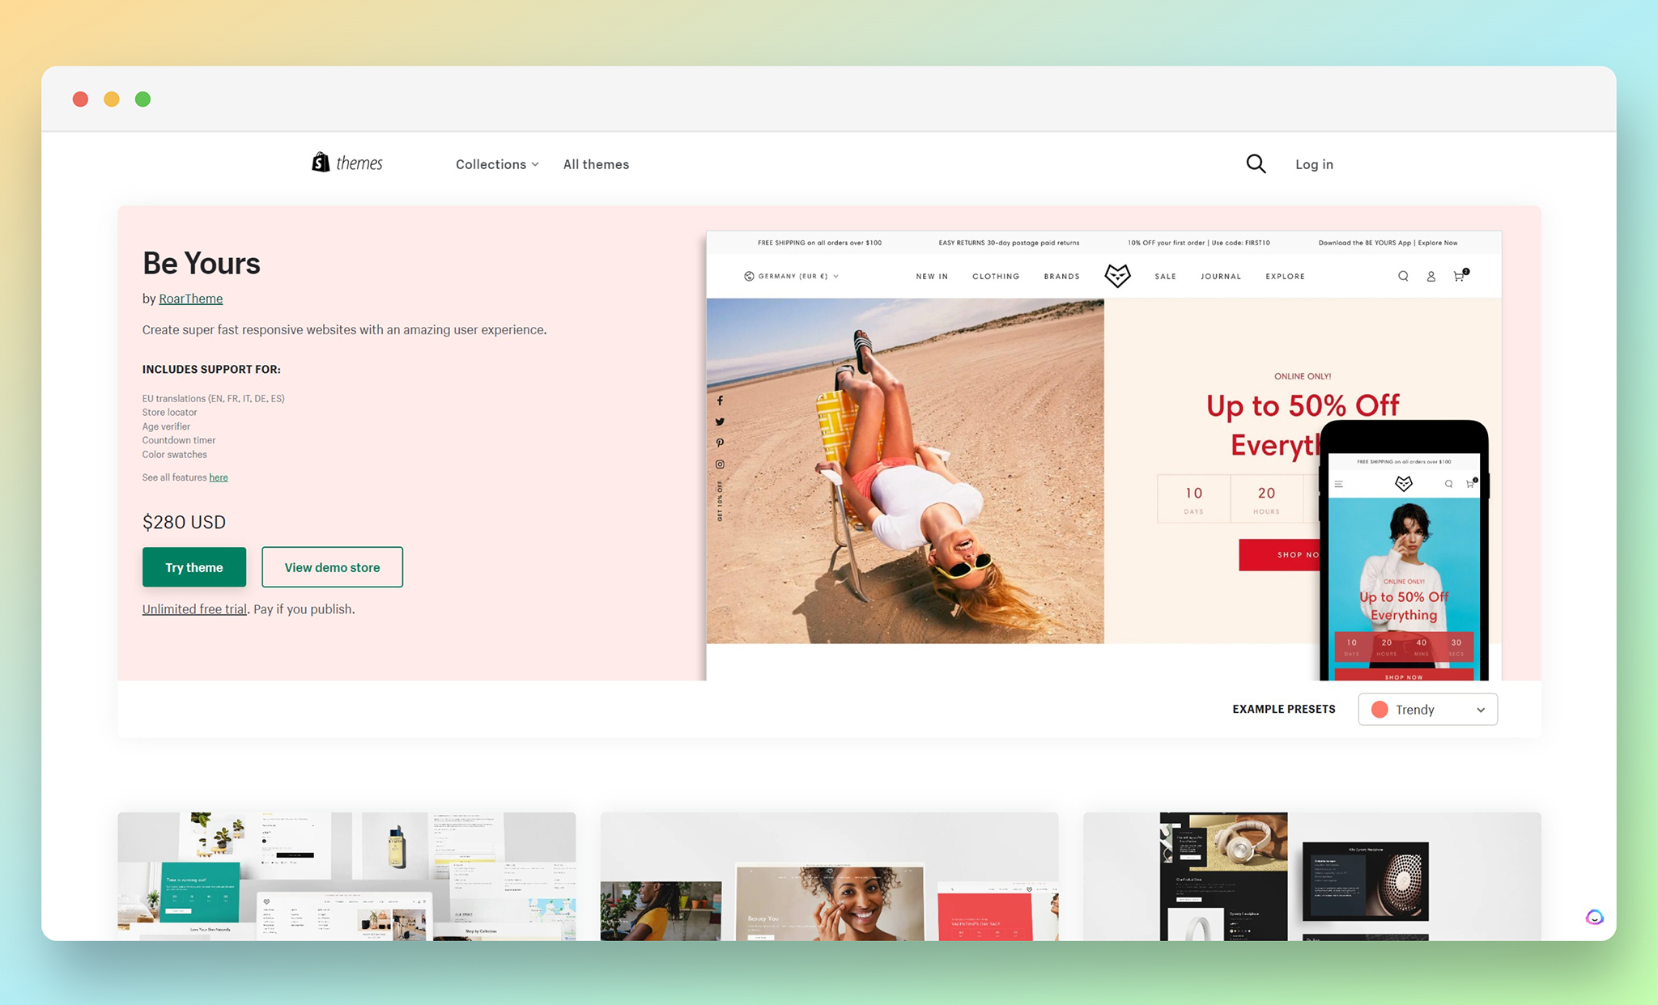Screen dimensions: 1658x1005
Task: Expand the Germany (EUR €) currency selector
Action: (791, 276)
